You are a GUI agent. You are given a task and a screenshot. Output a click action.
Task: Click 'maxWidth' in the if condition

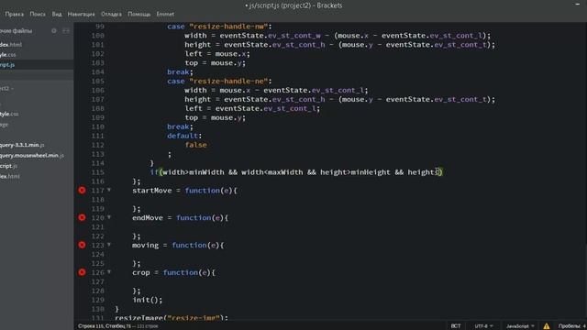click(x=285, y=172)
